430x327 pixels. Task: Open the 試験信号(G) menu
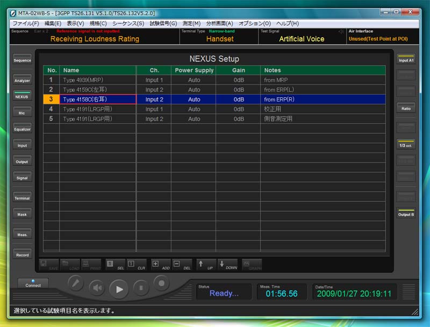tap(163, 24)
